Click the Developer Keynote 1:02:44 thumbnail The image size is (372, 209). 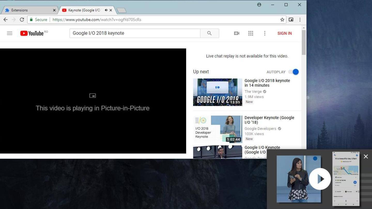[218, 129]
